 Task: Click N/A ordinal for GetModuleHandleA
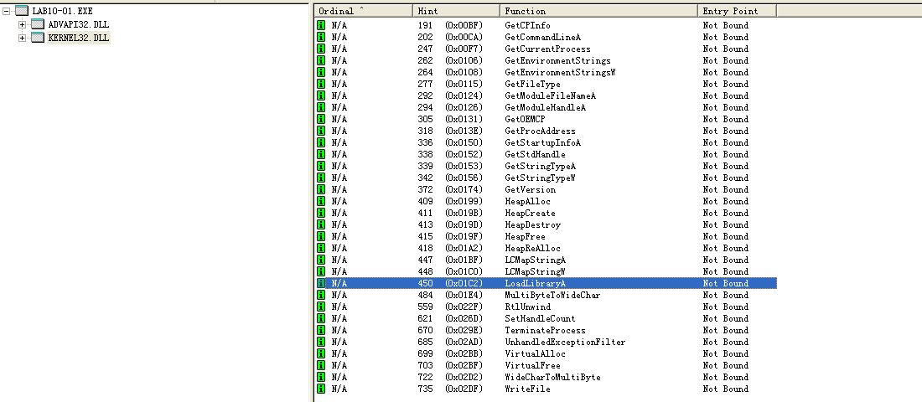(x=339, y=107)
